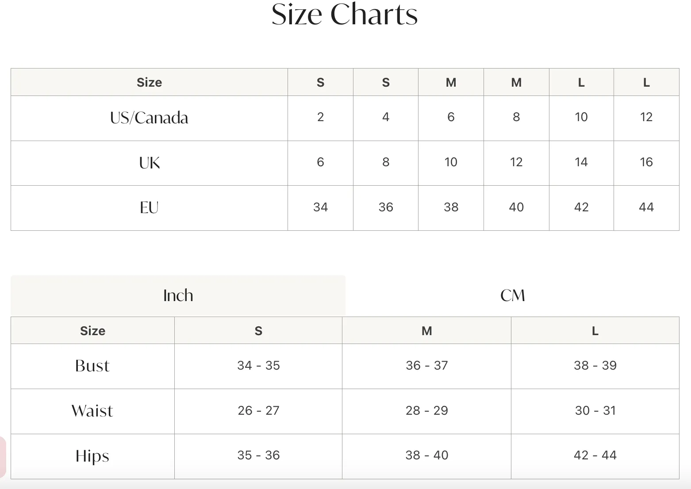The width and height of the screenshot is (691, 489).
Task: Click the pink widget at left edge
Action: [x=3, y=457]
